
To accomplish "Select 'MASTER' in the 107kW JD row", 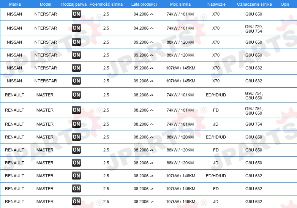I will click(x=45, y=202).
